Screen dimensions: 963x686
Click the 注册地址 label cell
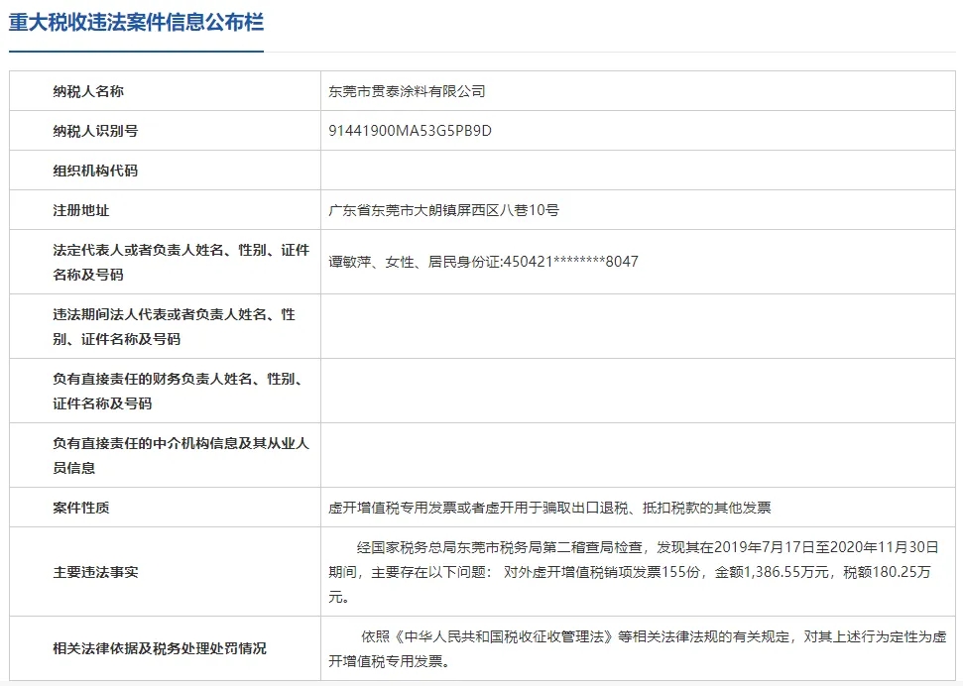click(80, 210)
